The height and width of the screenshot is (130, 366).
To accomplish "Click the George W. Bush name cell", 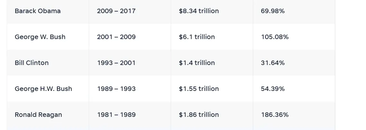I will click(40, 37).
